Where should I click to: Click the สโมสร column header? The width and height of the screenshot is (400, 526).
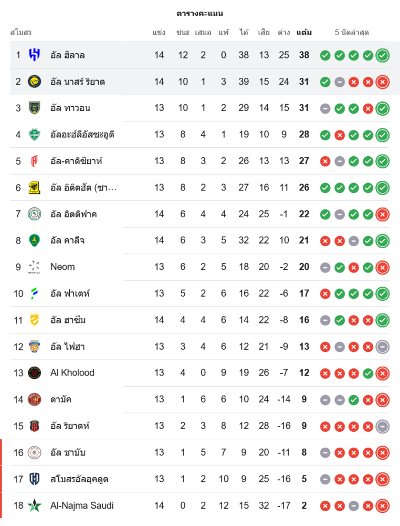click(21, 33)
